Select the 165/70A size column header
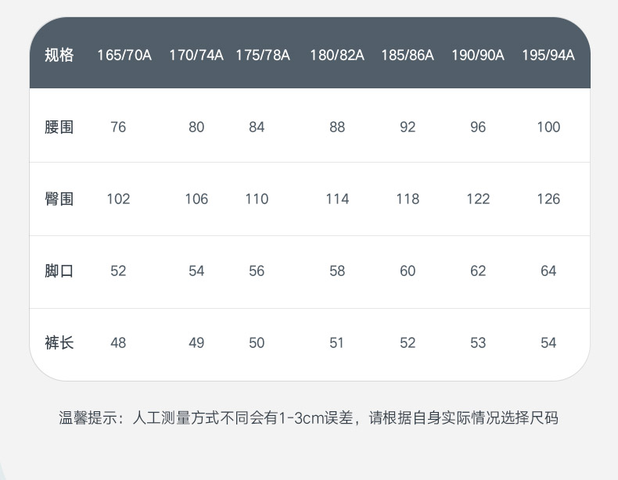This screenshot has height=480, width=618. [124, 56]
